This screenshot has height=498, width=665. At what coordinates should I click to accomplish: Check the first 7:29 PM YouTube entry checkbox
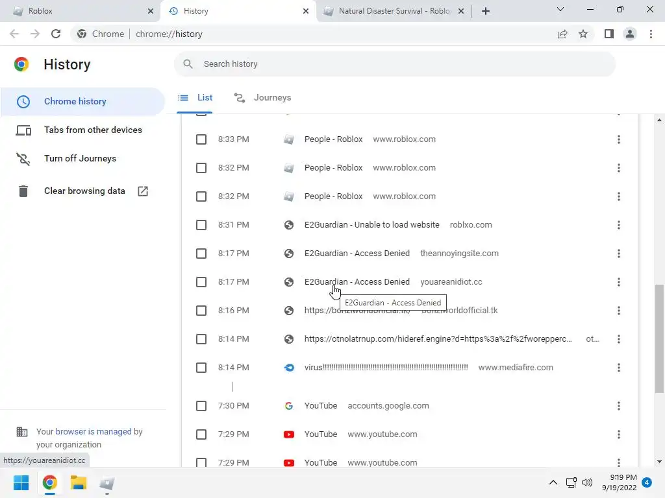click(201, 434)
